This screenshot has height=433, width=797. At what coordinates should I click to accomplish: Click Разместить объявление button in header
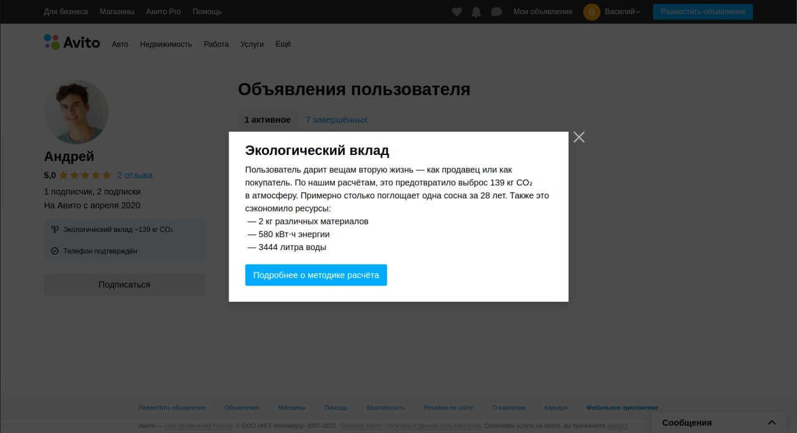pos(702,12)
